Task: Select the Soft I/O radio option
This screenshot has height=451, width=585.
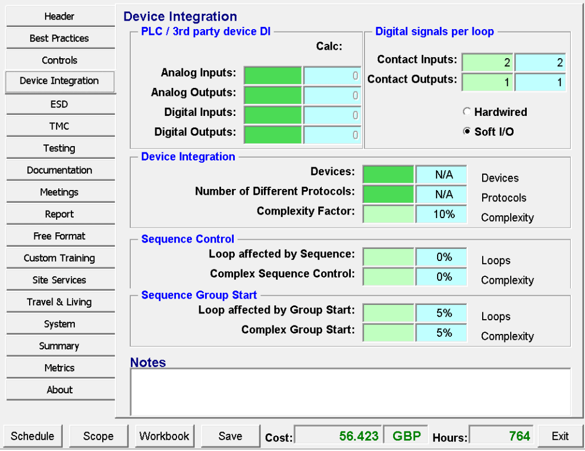Action: (467, 132)
